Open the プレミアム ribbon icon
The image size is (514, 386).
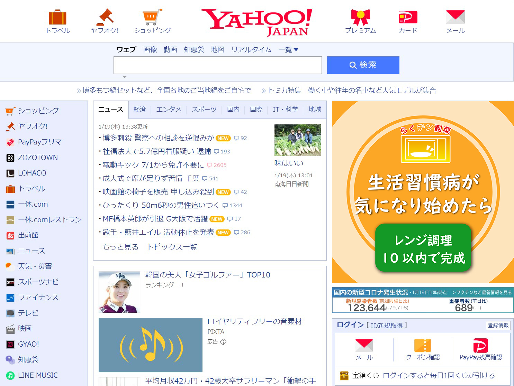coord(360,17)
